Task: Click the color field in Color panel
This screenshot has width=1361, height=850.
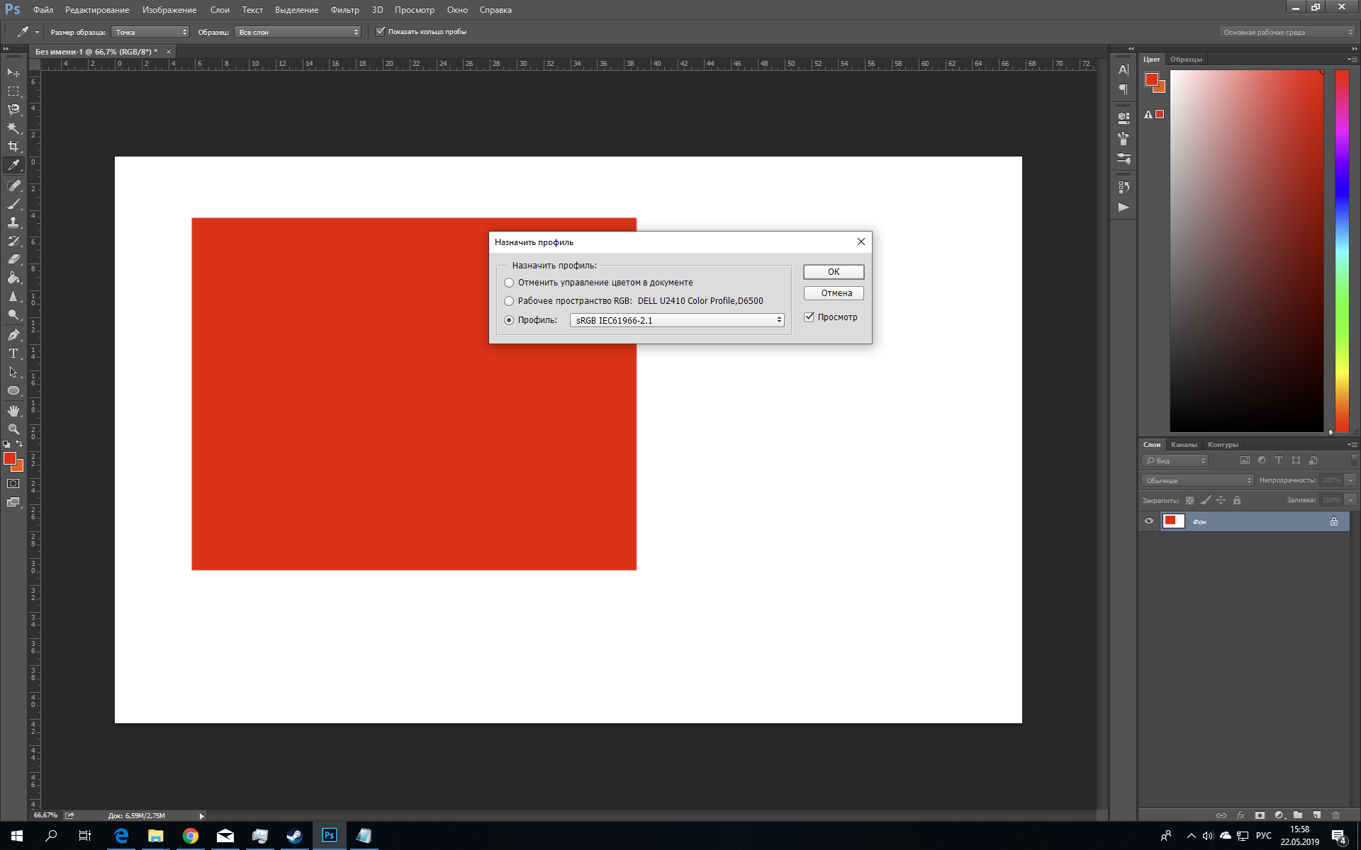Action: click(1246, 251)
